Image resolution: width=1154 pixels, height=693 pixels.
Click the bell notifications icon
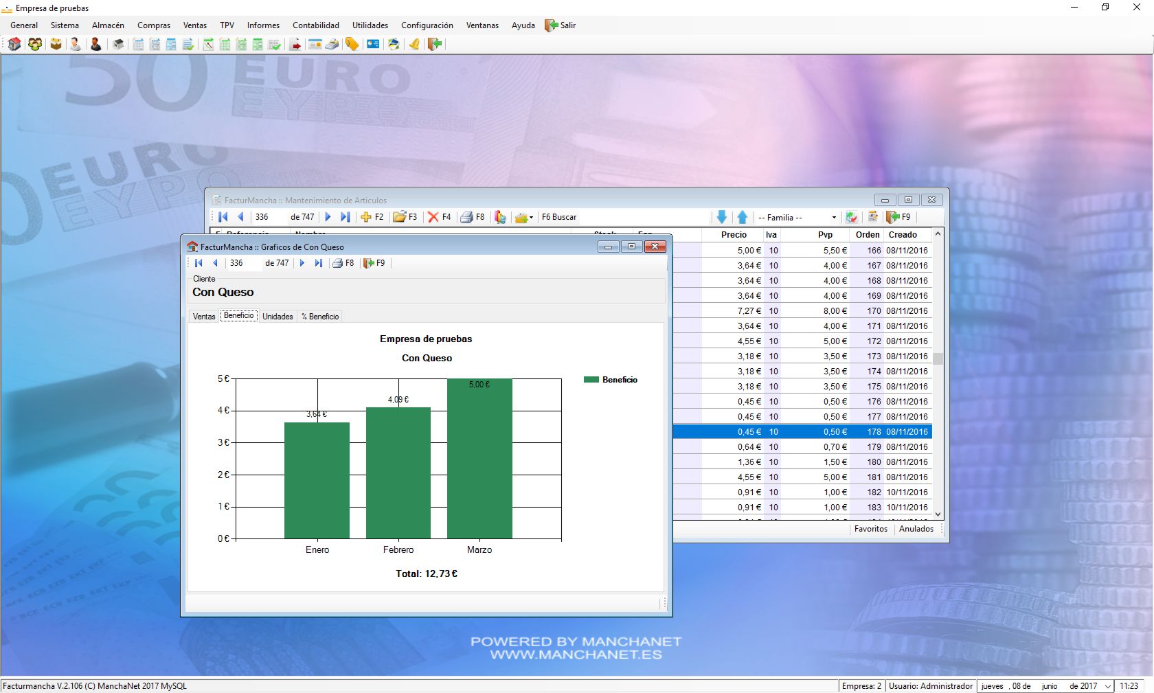click(414, 45)
